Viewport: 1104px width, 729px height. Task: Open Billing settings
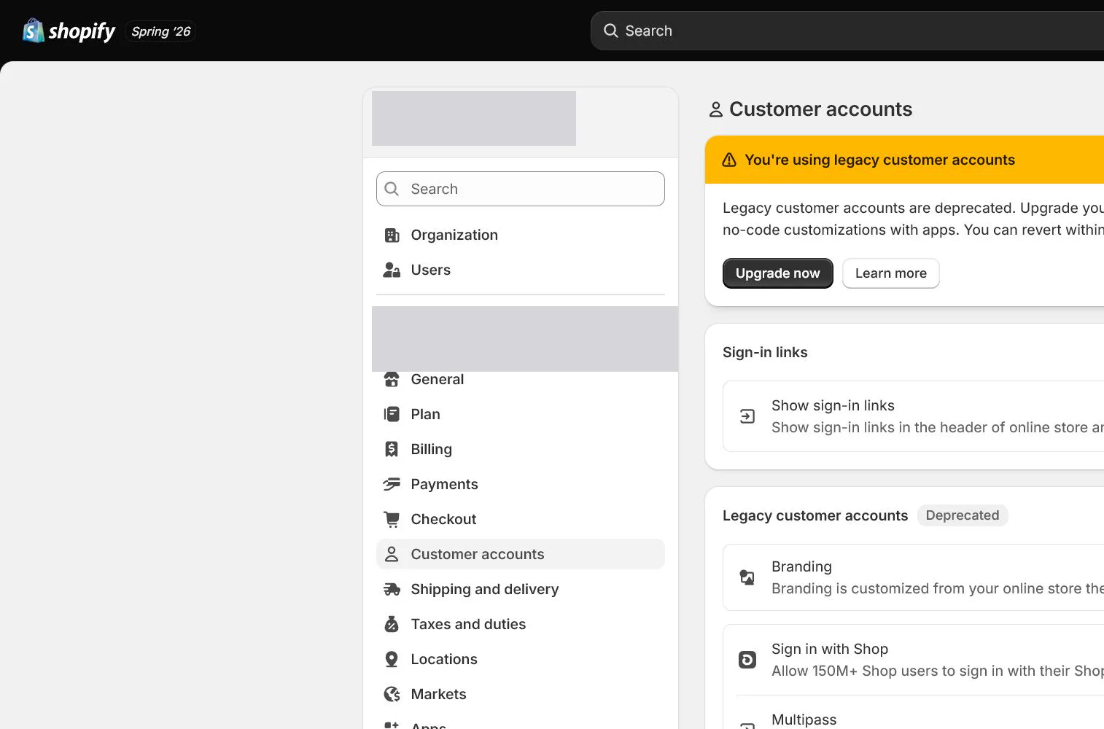click(521, 449)
